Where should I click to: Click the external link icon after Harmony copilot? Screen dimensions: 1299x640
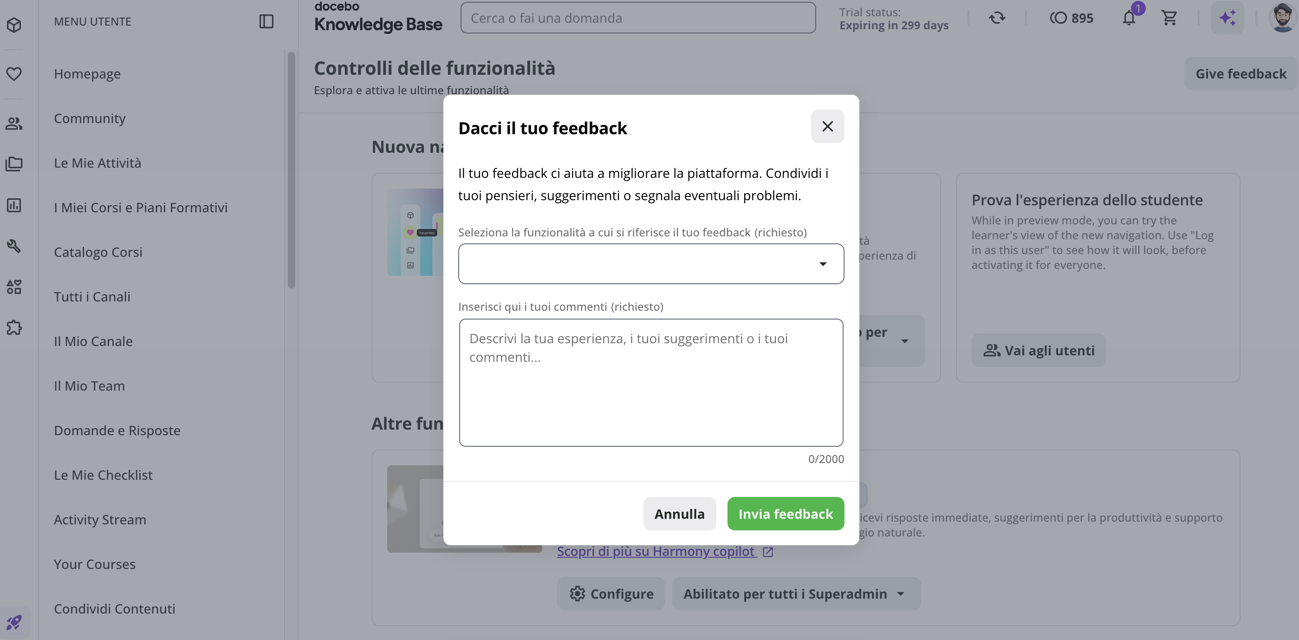tap(768, 552)
